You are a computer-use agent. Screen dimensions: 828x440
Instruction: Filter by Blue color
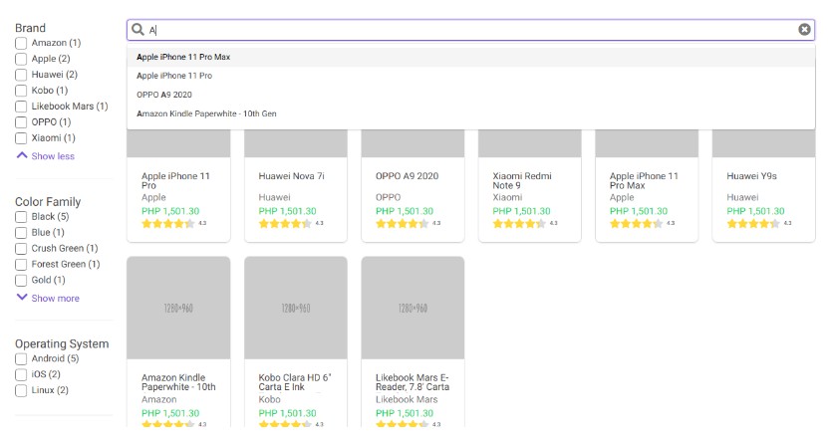(21, 233)
